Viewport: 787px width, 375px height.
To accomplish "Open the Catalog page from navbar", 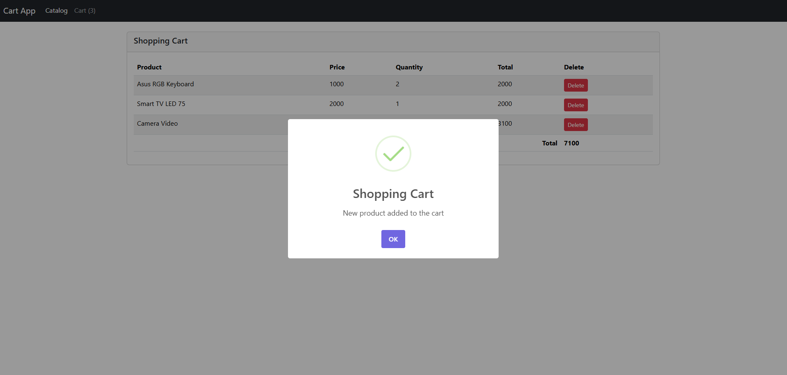I will pyautogui.click(x=56, y=11).
